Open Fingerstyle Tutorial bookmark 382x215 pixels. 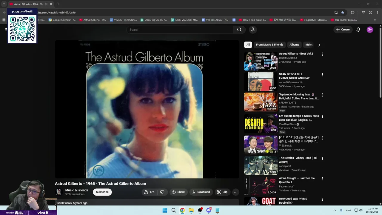tap(313, 20)
